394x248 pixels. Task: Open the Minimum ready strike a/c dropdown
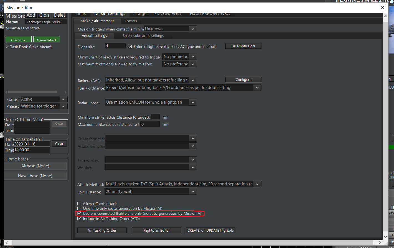pos(180,57)
